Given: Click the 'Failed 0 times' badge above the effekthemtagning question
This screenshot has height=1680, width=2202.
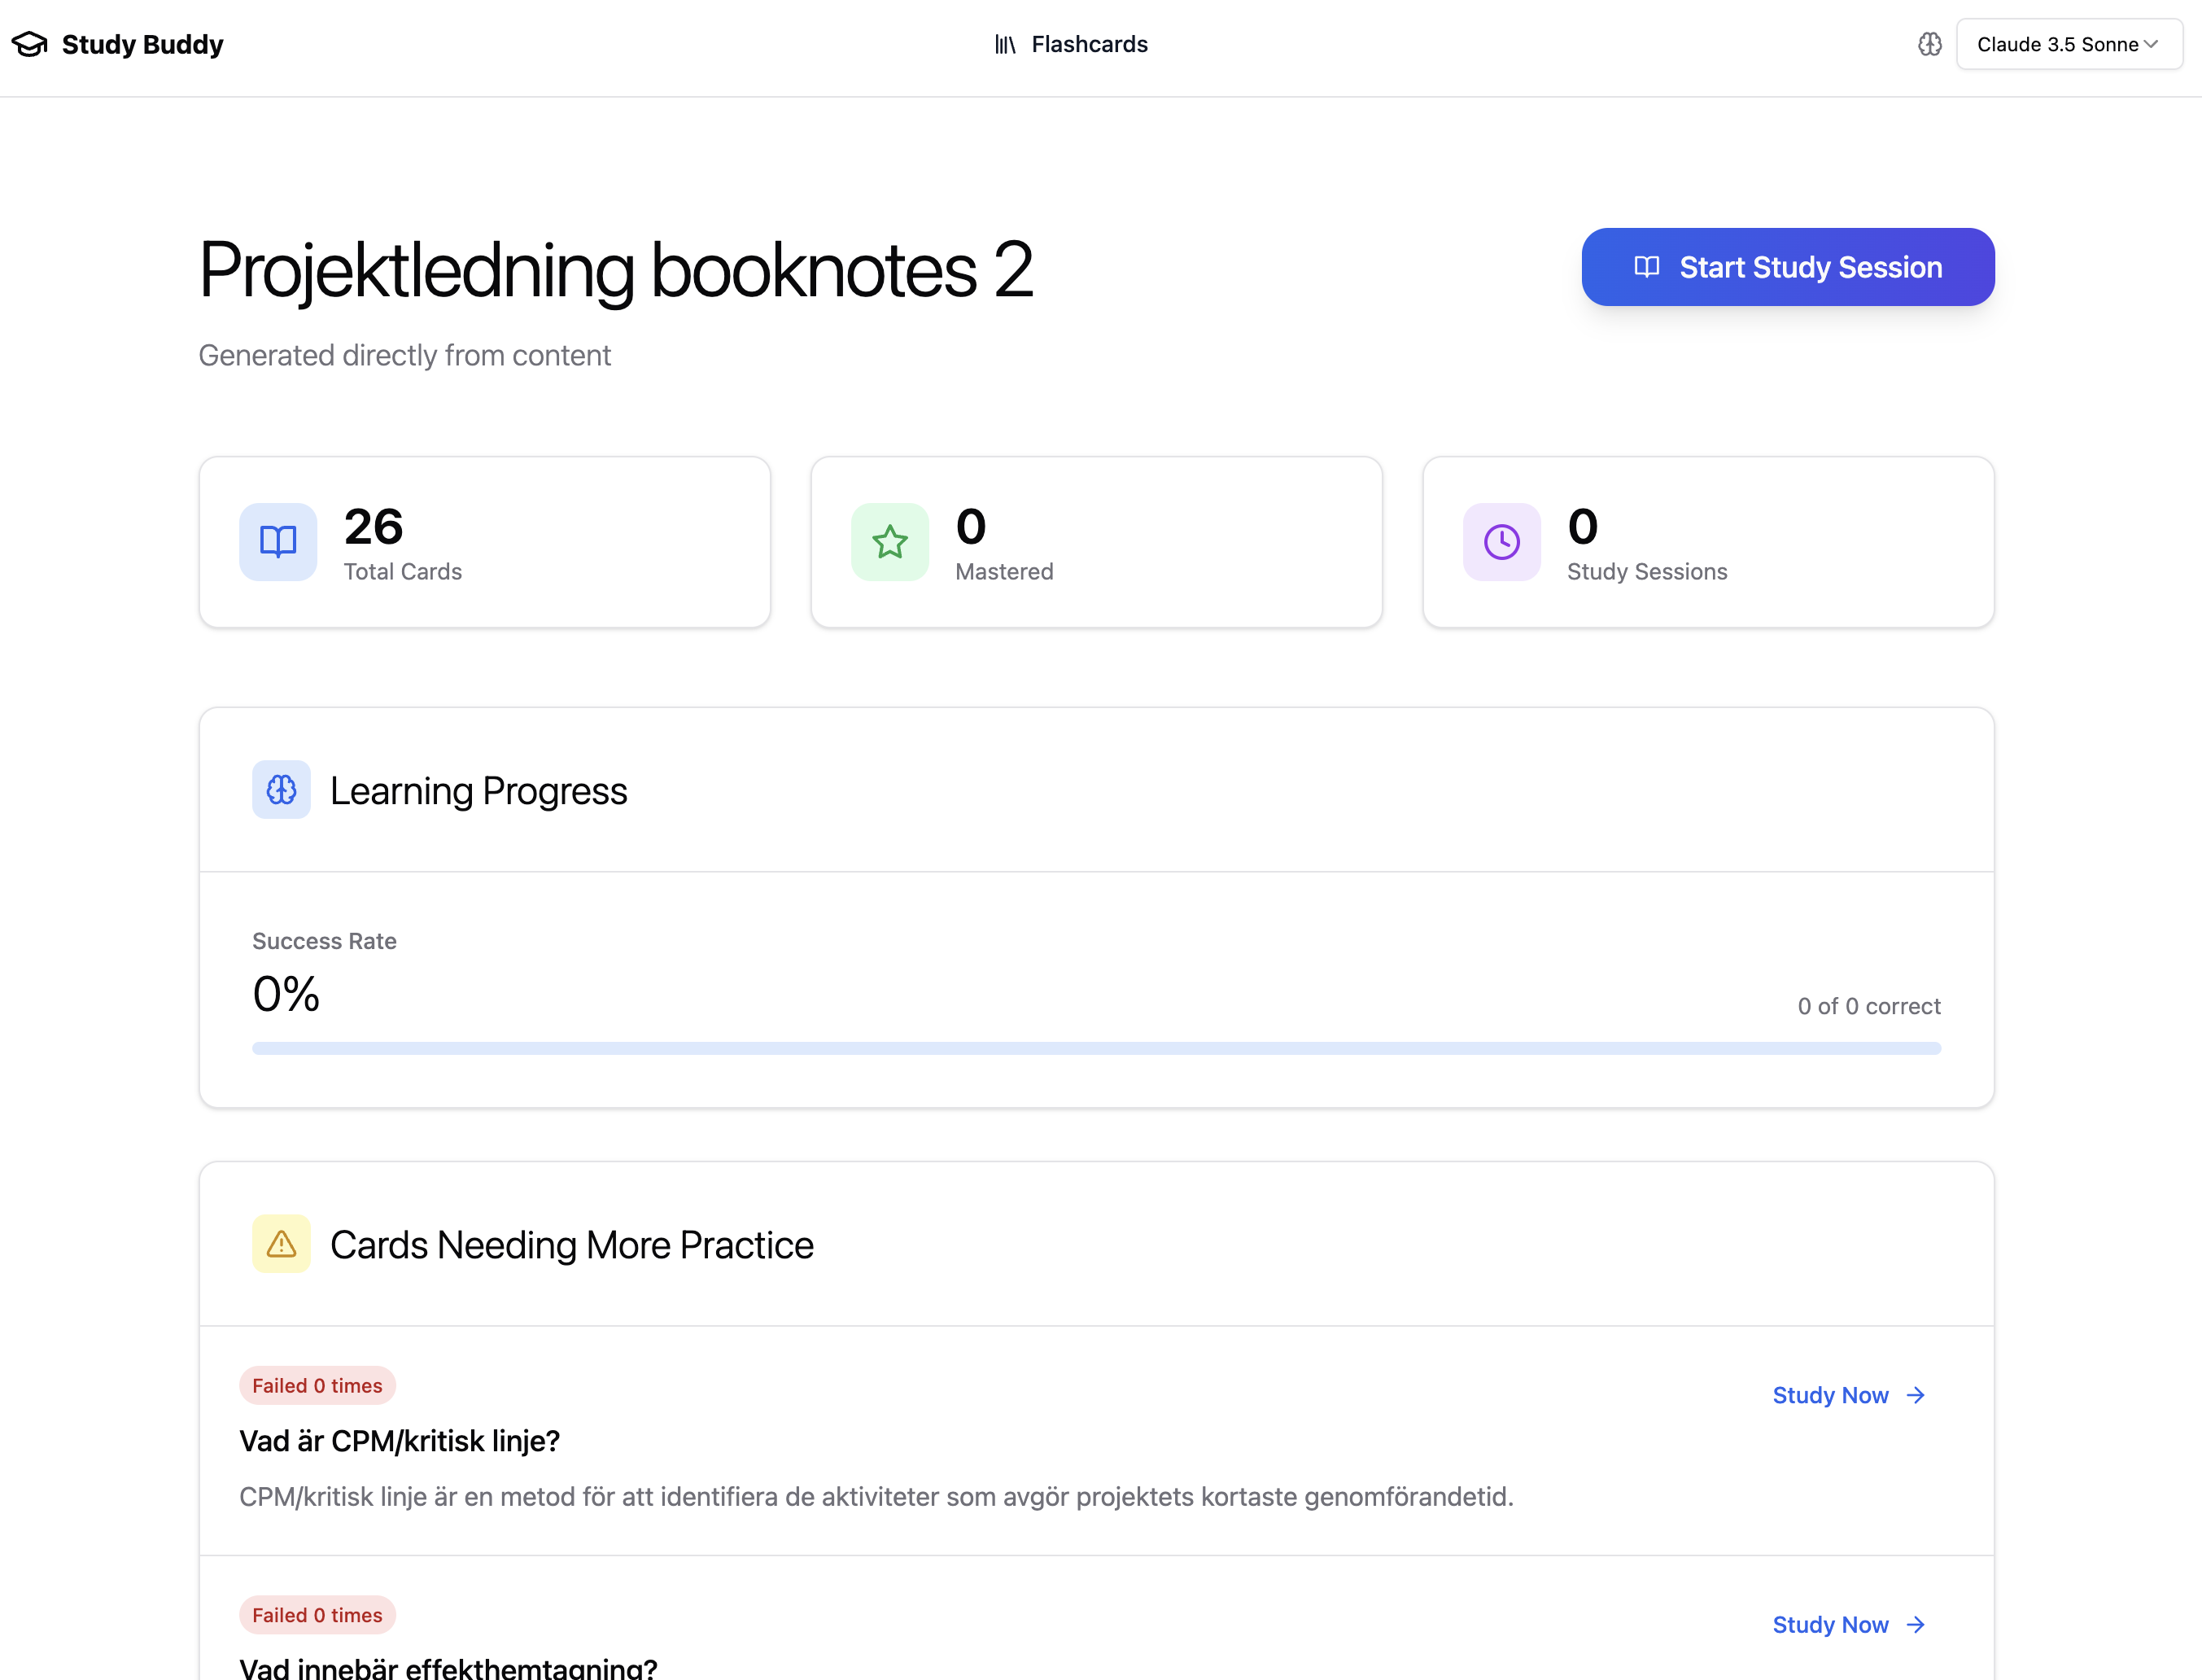Looking at the screenshot, I should (317, 1615).
